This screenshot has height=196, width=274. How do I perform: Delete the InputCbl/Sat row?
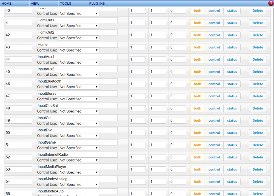tap(258, 109)
